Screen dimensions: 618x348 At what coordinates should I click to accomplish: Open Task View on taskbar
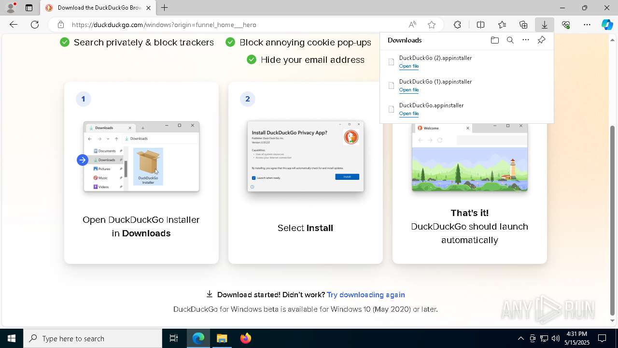coord(174,338)
